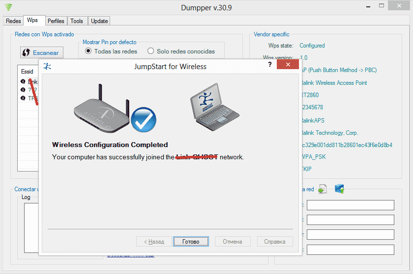Click the < Назад back button
413x274 pixels.
[154, 242]
